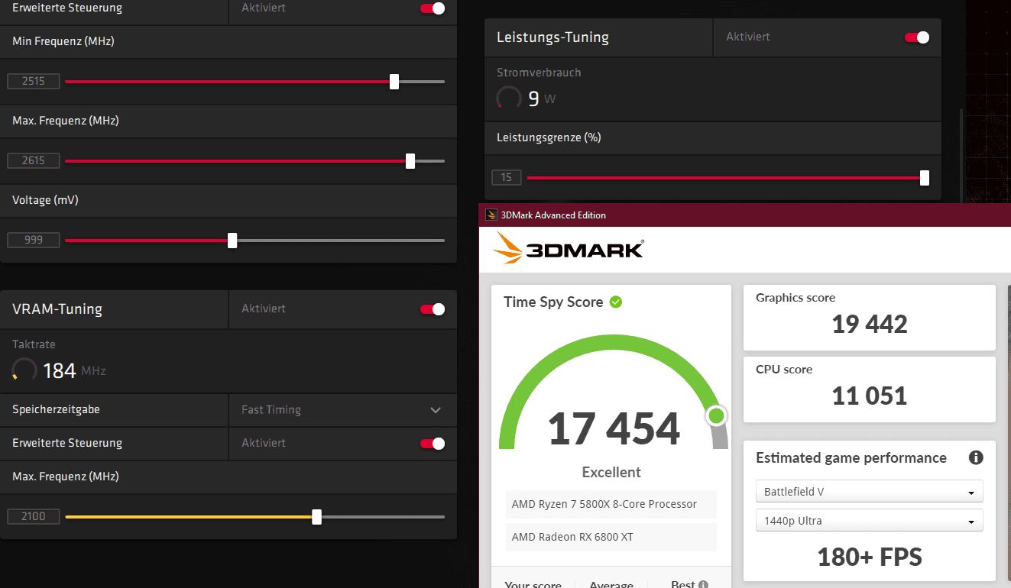Click the AMD Radeon RX 6800 XT entry
The image size is (1011, 588).
[611, 537]
